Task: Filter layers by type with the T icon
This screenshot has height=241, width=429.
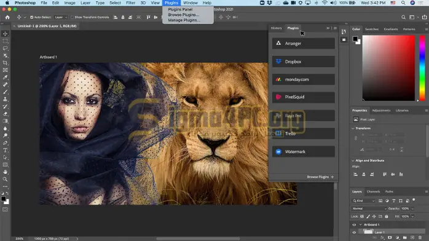Action: point(394,201)
